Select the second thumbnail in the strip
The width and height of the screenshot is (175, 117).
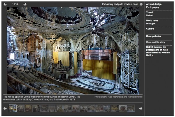21,108
